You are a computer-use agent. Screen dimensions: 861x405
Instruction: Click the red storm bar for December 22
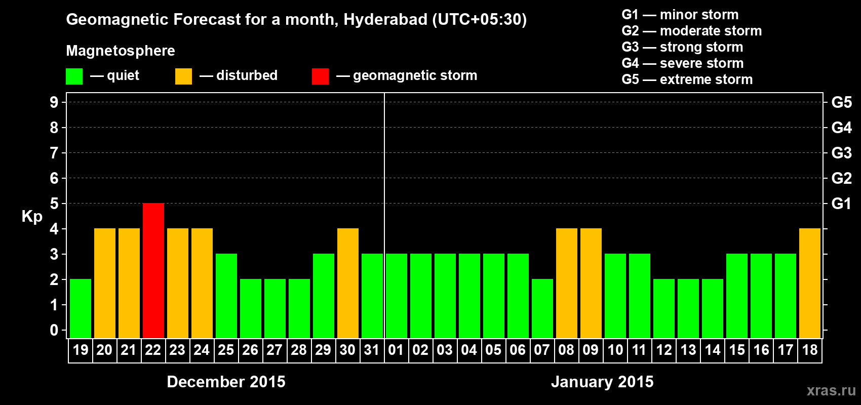153,270
